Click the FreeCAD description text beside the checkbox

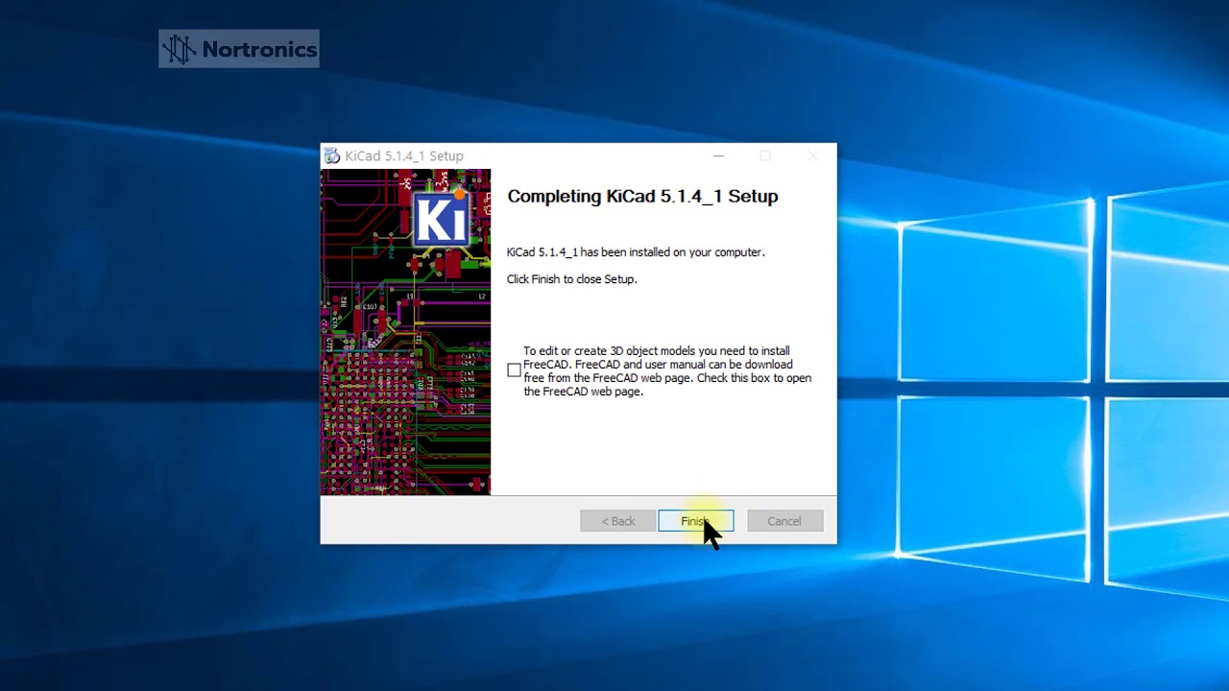pos(667,371)
